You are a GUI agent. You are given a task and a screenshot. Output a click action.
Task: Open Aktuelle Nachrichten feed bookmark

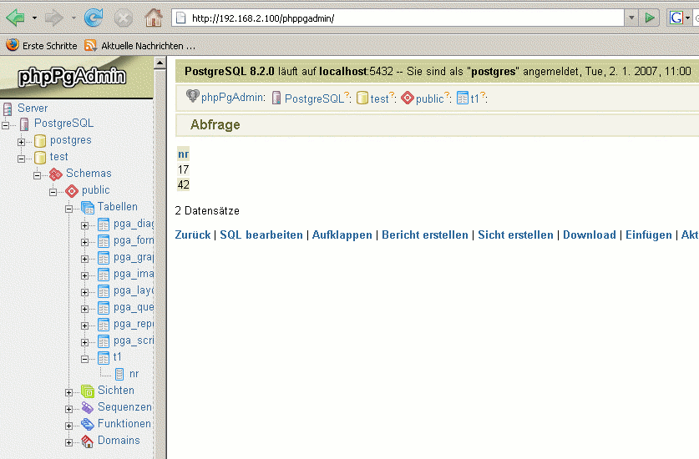tap(140, 46)
